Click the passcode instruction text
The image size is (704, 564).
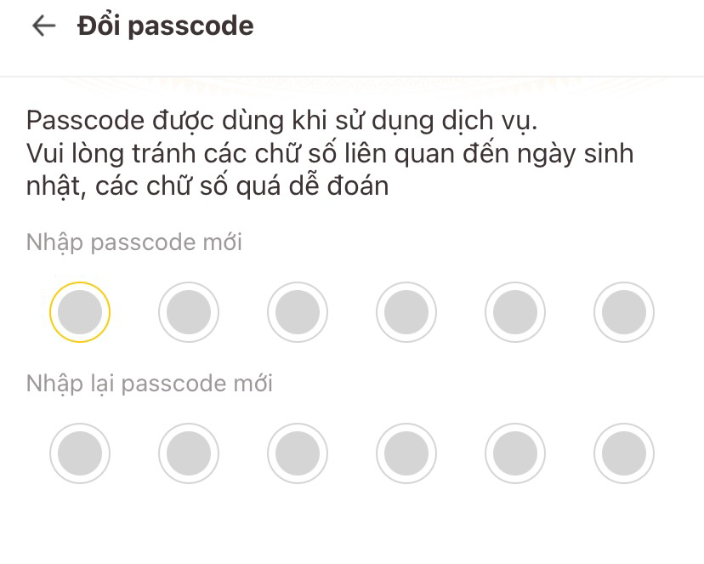(330, 152)
